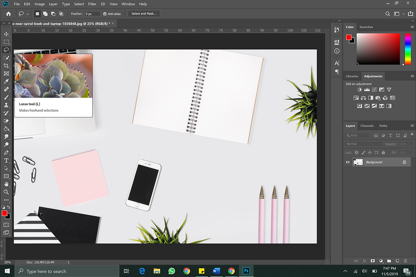
Task: Create a new layer from Layers panel
Action: point(396,260)
